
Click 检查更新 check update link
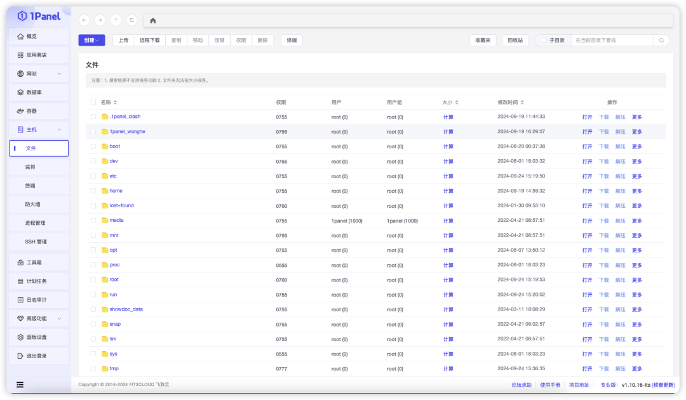pos(663,385)
